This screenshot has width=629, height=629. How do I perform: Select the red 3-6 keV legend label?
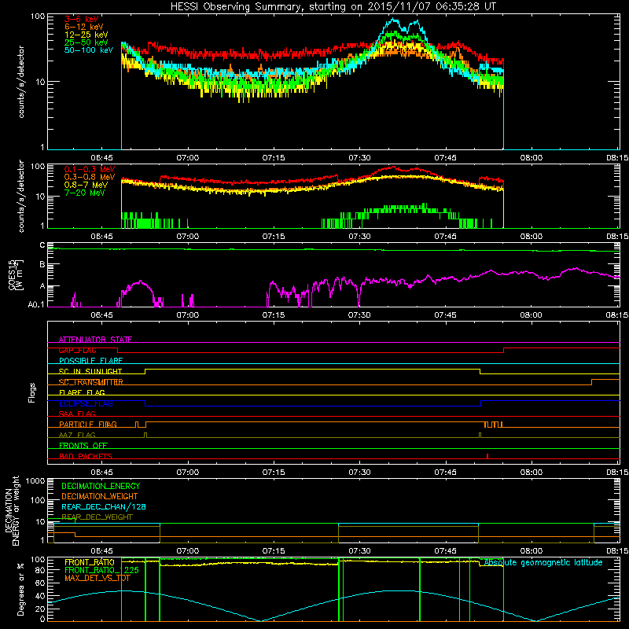click(82, 19)
